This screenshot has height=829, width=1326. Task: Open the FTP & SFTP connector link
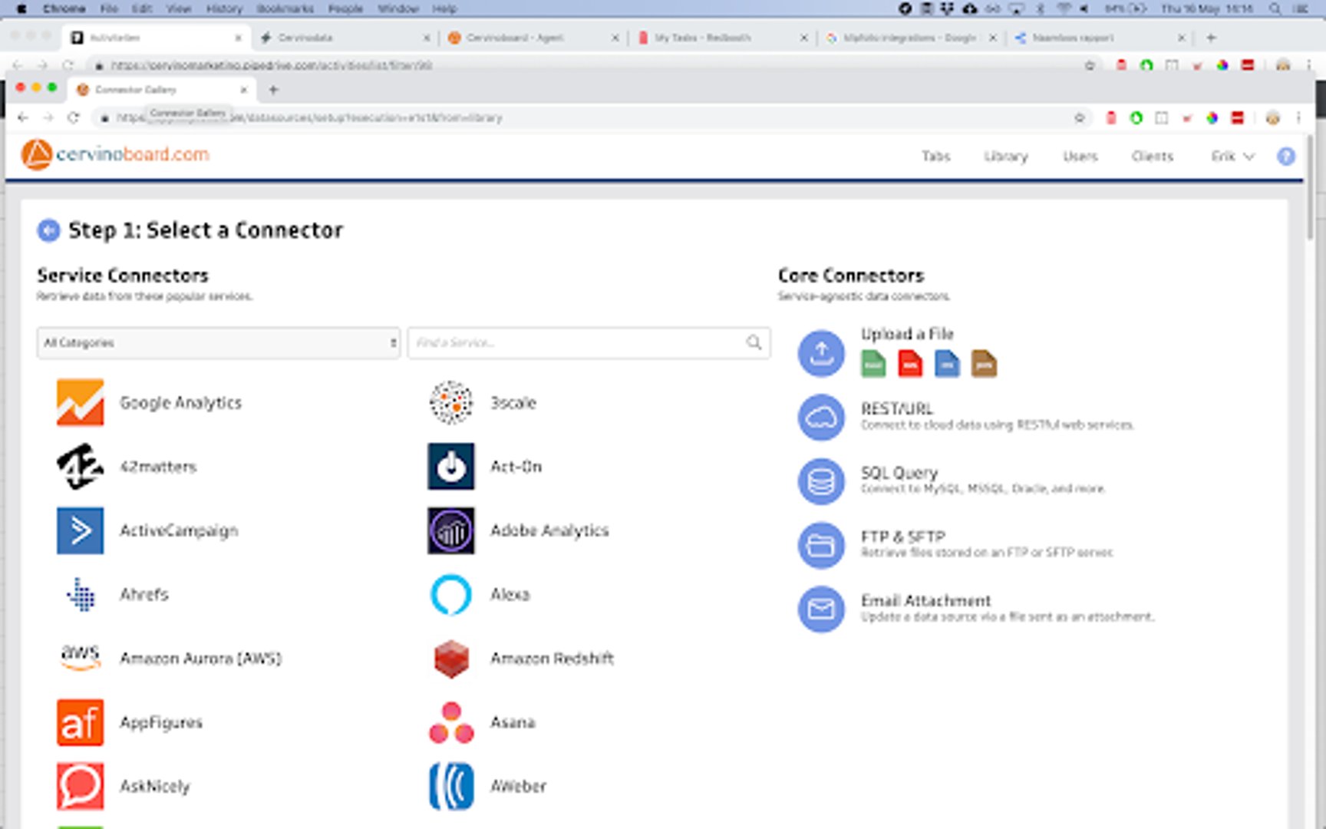(x=902, y=537)
